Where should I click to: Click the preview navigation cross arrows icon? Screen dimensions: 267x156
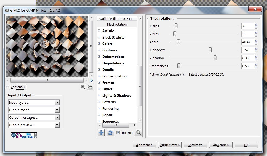91,80
